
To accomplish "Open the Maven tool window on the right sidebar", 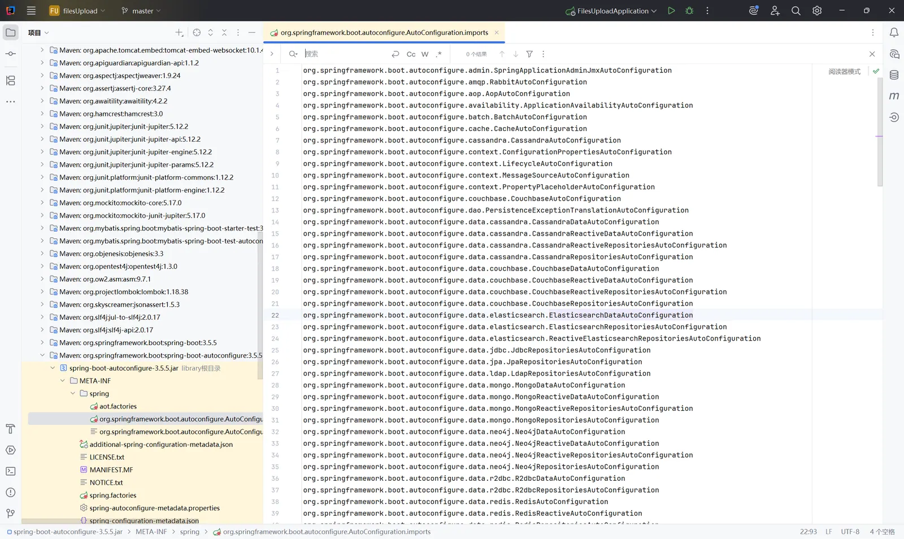I will pyautogui.click(x=894, y=96).
